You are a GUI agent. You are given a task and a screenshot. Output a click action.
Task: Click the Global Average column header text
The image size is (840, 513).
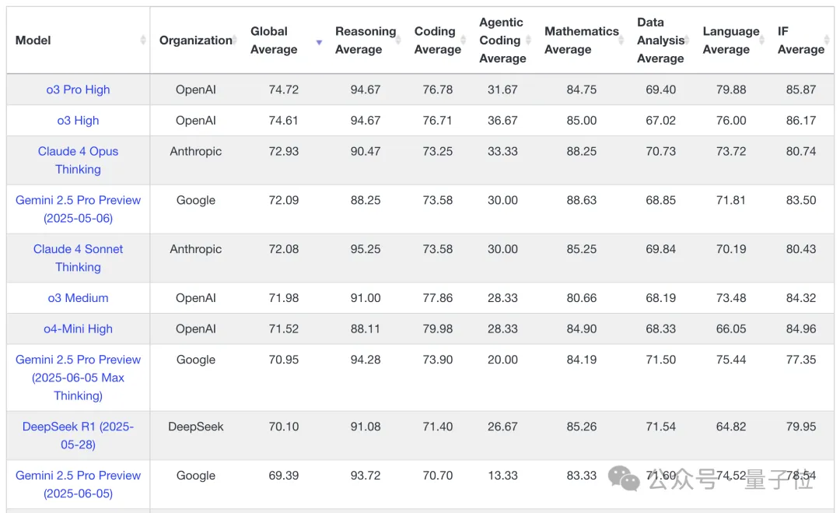point(273,40)
